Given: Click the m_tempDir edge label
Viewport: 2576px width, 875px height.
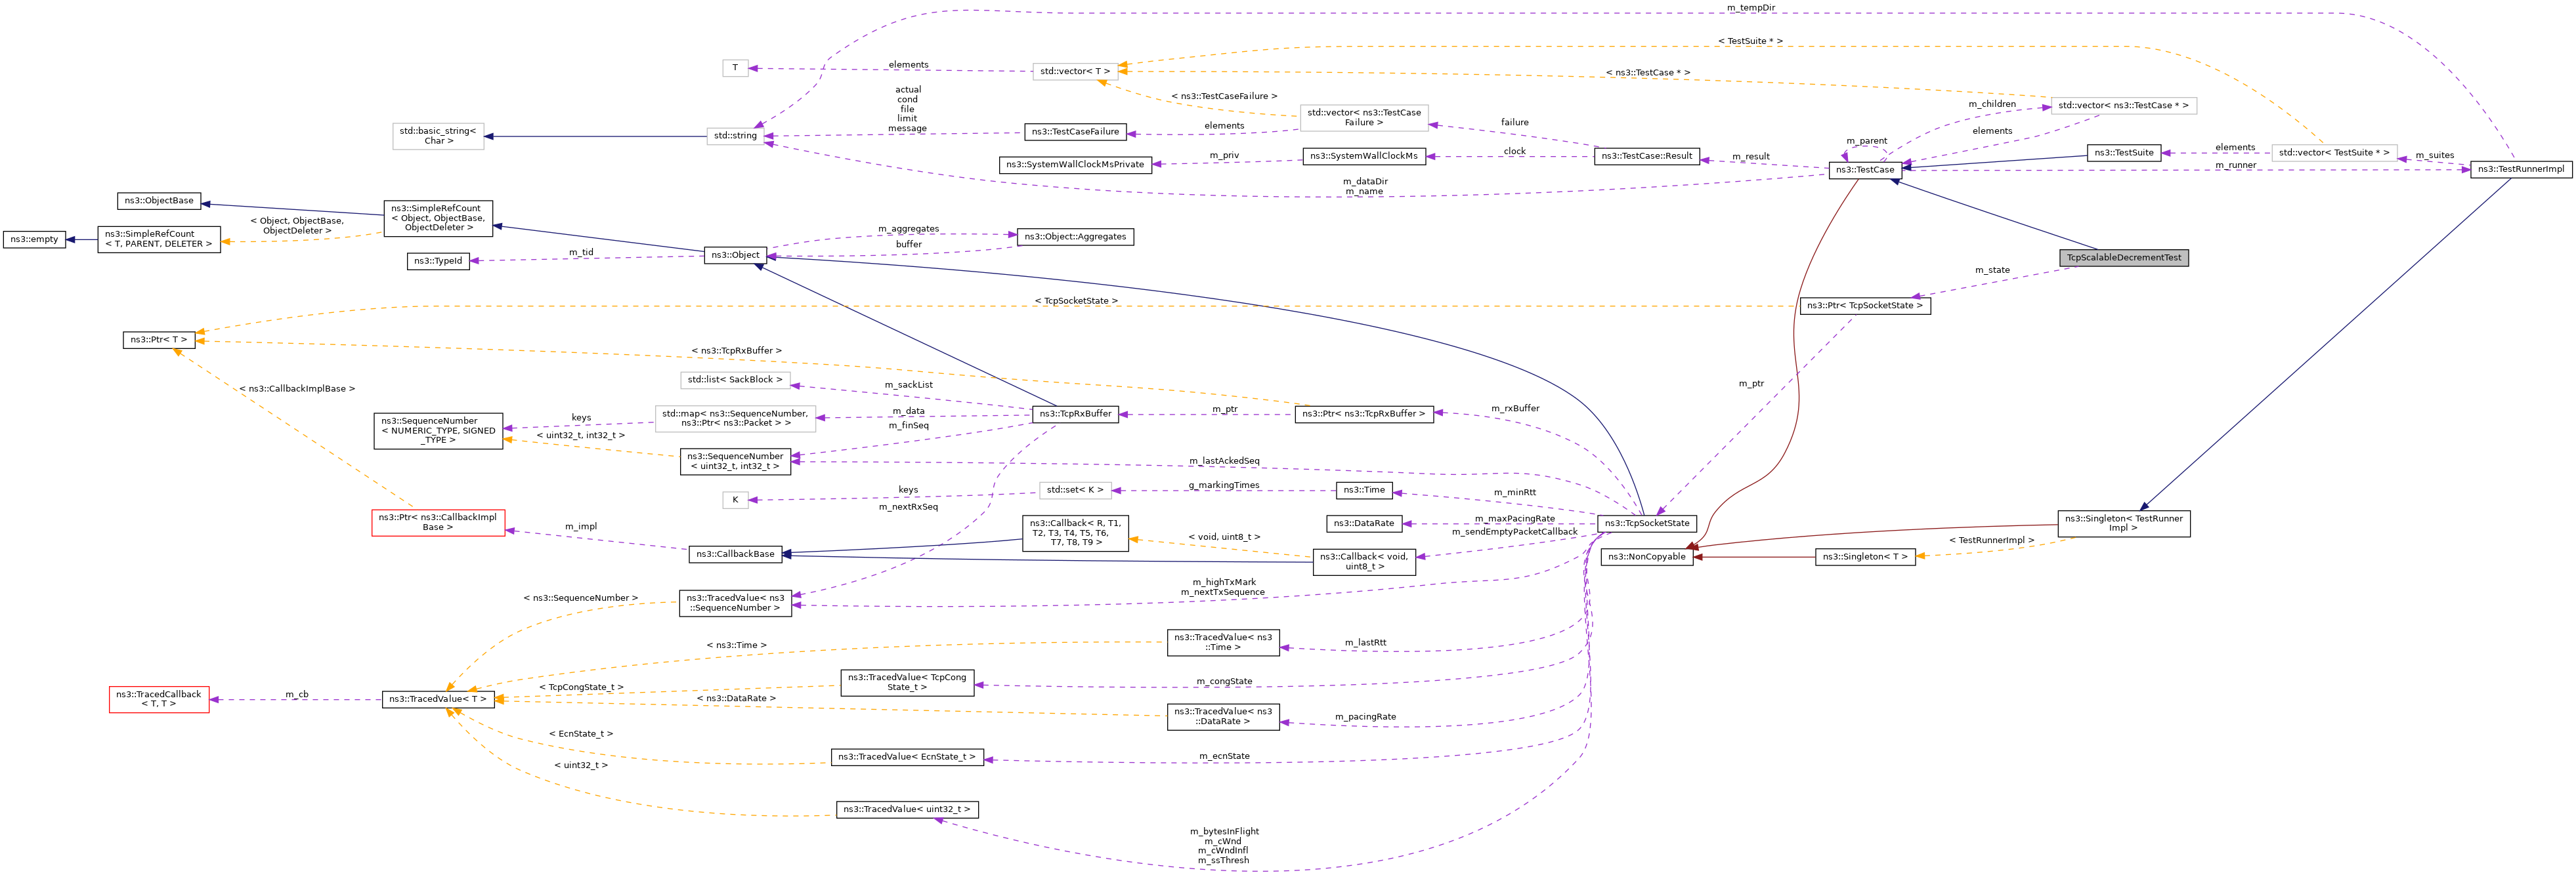Looking at the screenshot, I should pyautogui.click(x=1751, y=8).
